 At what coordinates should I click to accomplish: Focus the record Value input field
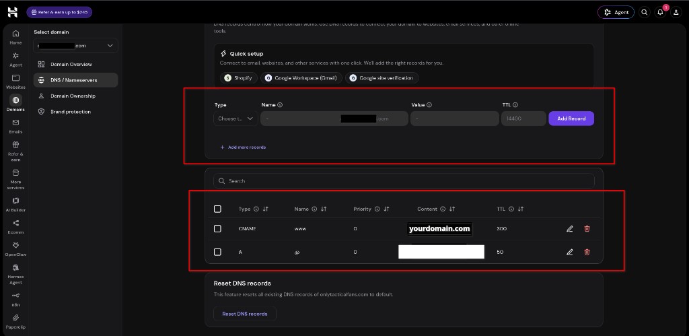coord(455,119)
